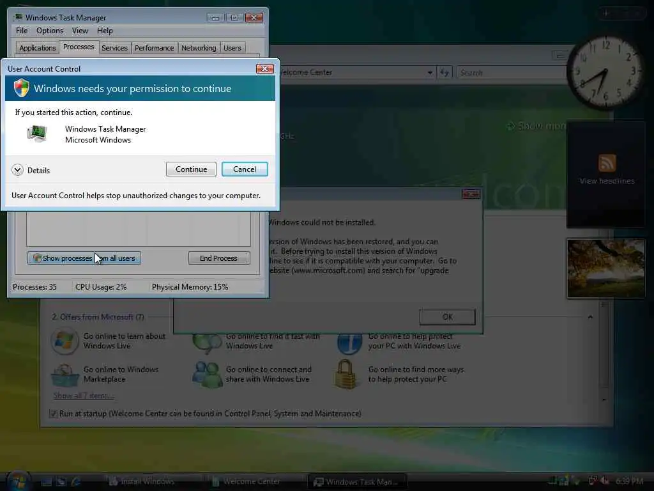Click the RSS feed headlines icon

click(607, 163)
